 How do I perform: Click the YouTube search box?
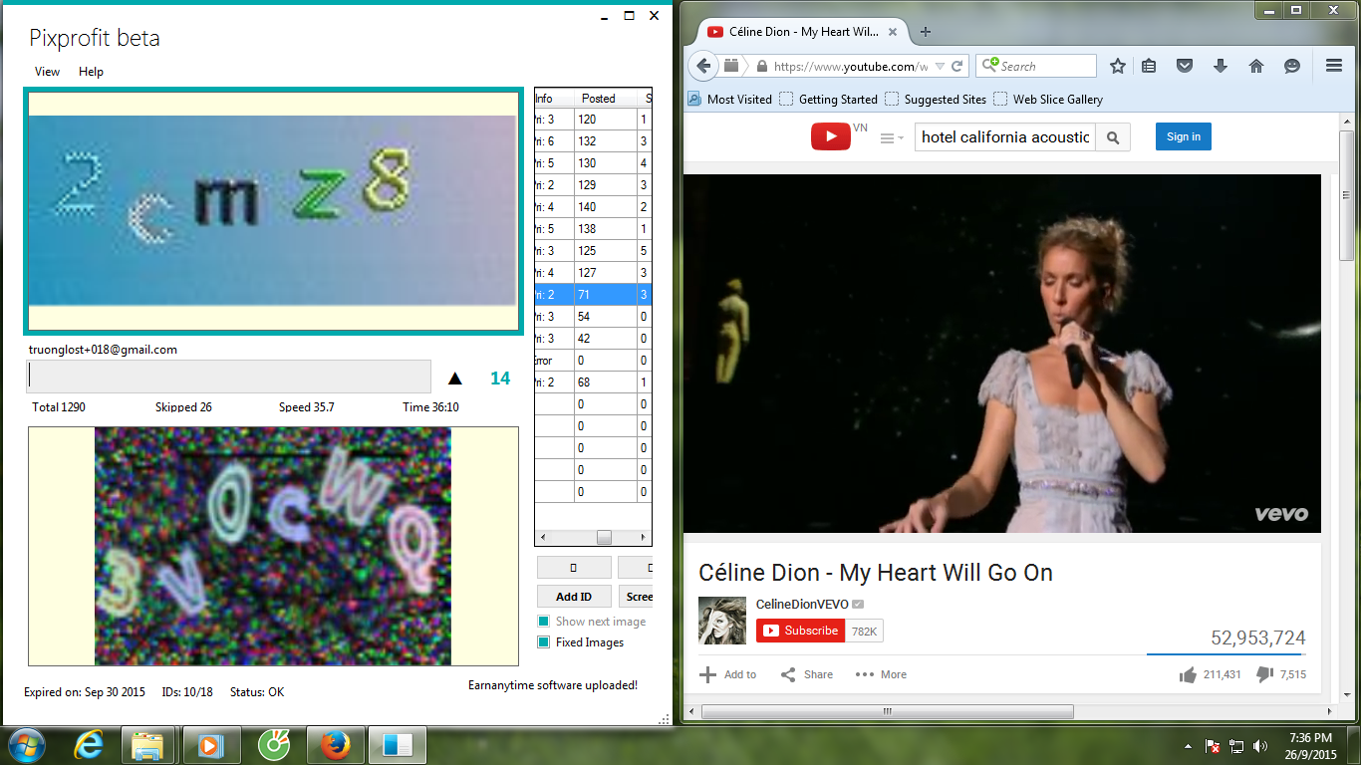(1005, 137)
